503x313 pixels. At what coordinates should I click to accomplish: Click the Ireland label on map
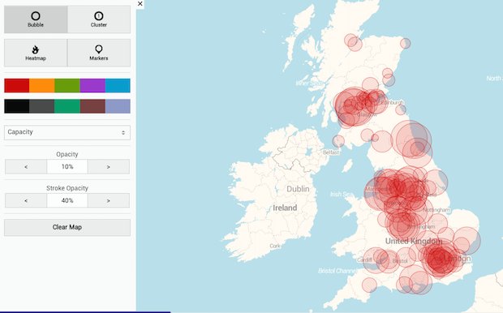pyautogui.click(x=285, y=208)
